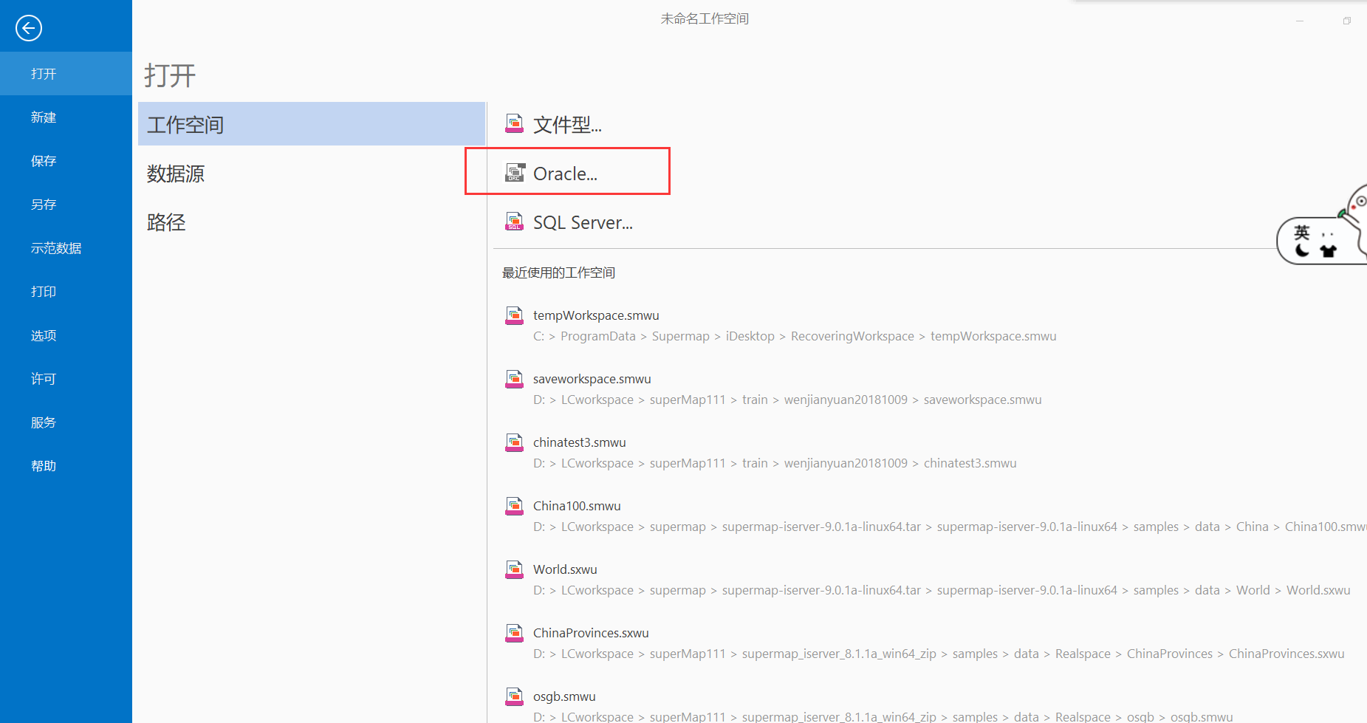Click the icon beside tempWorkspace.smwu
The width and height of the screenshot is (1367, 723).
pos(514,315)
